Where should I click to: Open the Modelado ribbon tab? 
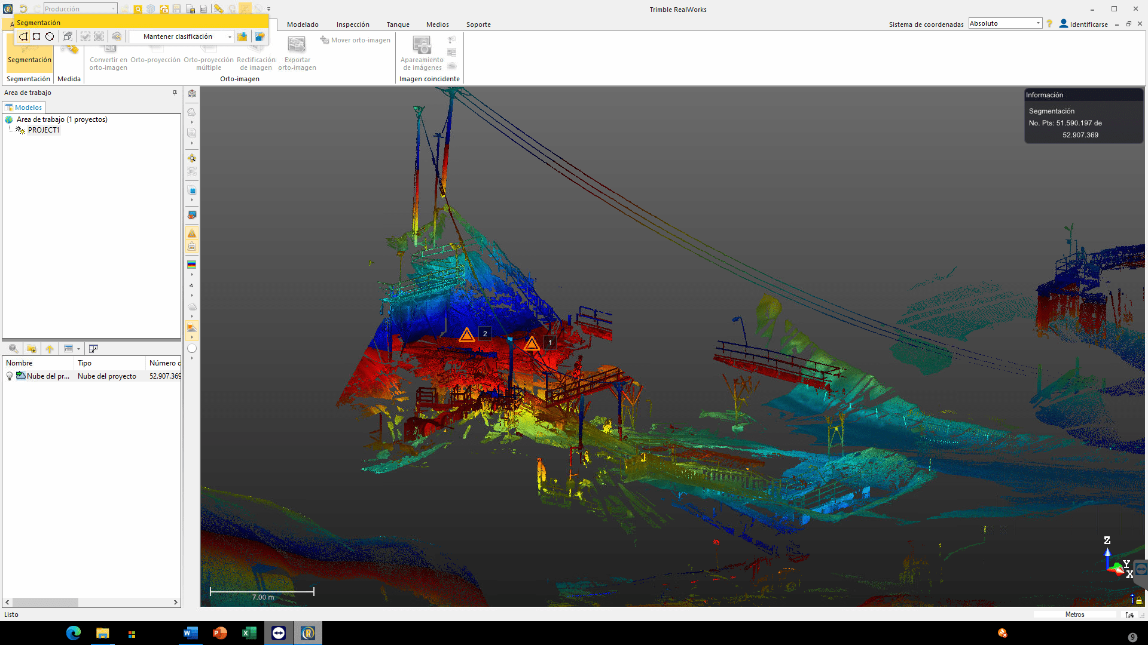[x=303, y=24]
